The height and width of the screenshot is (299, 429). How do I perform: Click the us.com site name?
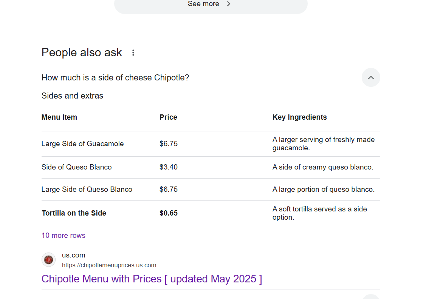coord(74,255)
